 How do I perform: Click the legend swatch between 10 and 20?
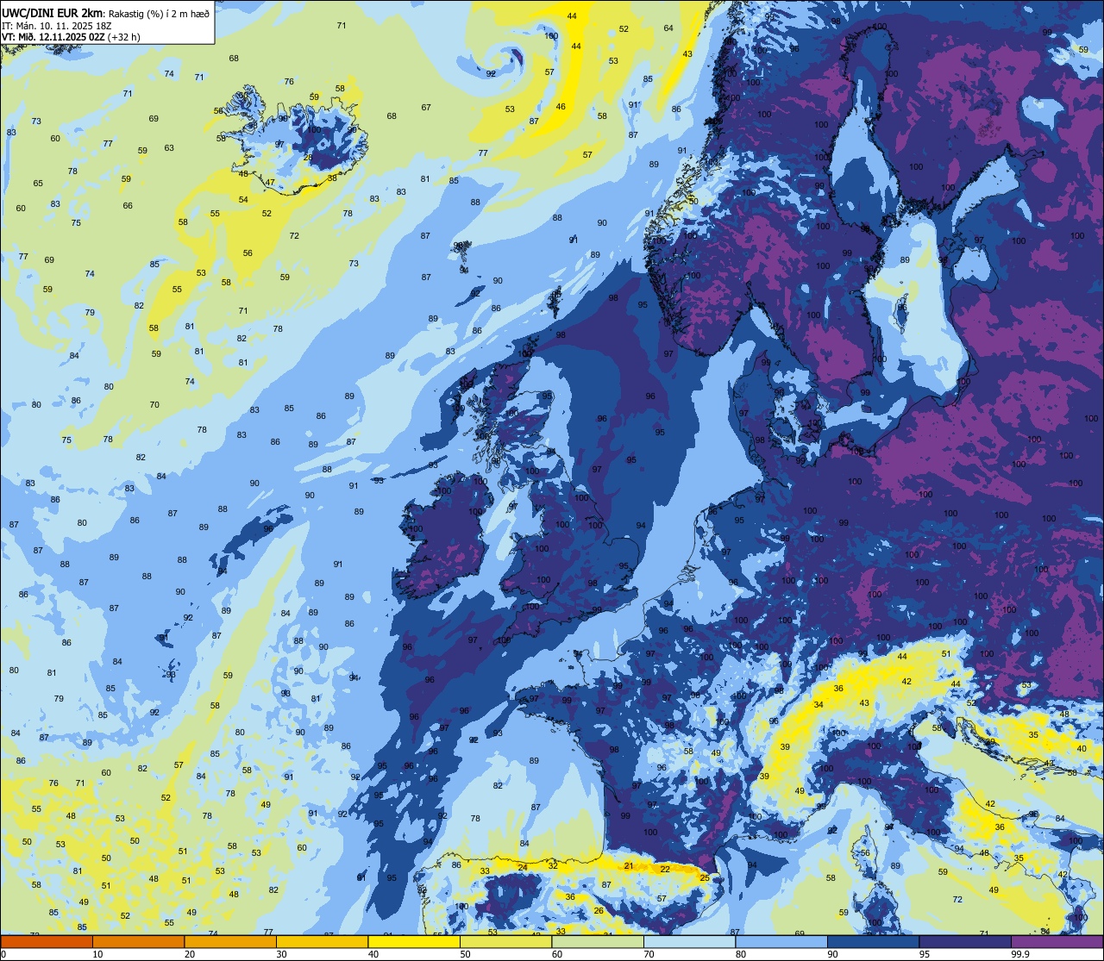pos(138,941)
